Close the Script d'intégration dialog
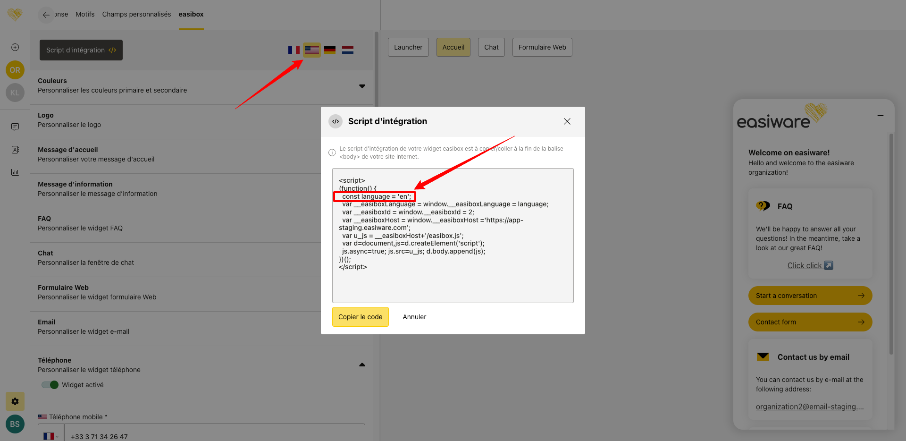The image size is (906, 441). point(567,121)
